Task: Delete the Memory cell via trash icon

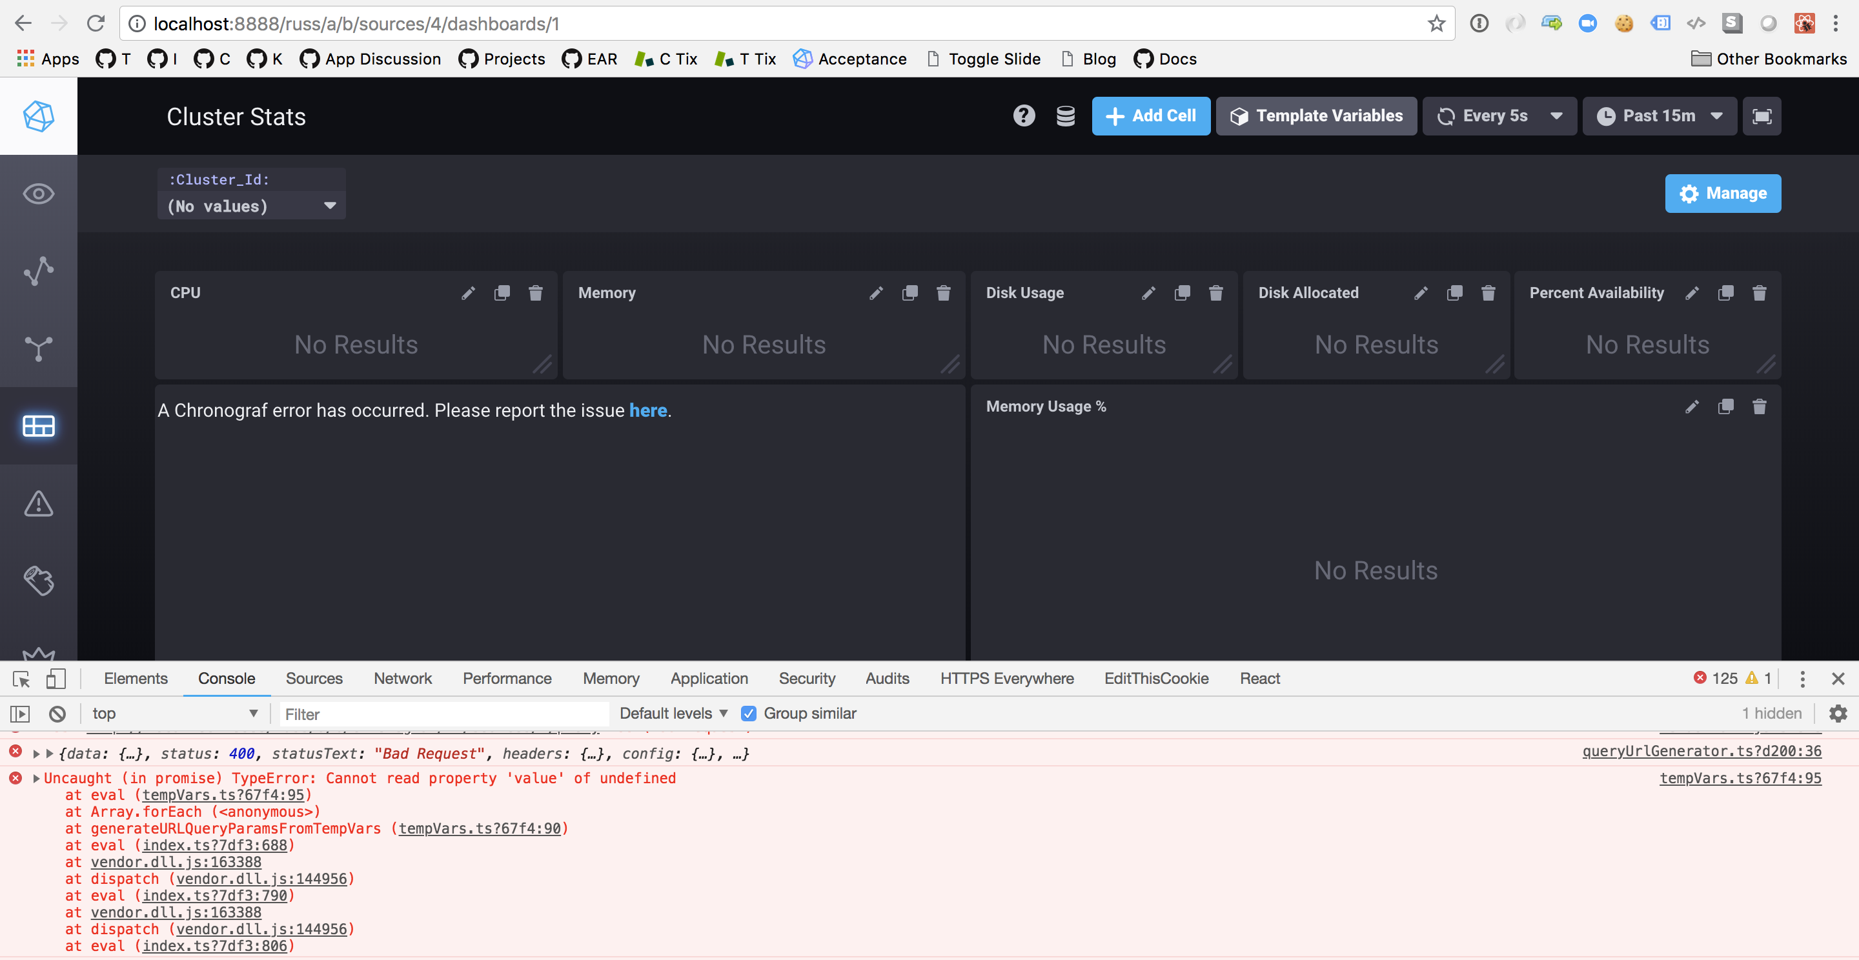Action: coord(943,293)
